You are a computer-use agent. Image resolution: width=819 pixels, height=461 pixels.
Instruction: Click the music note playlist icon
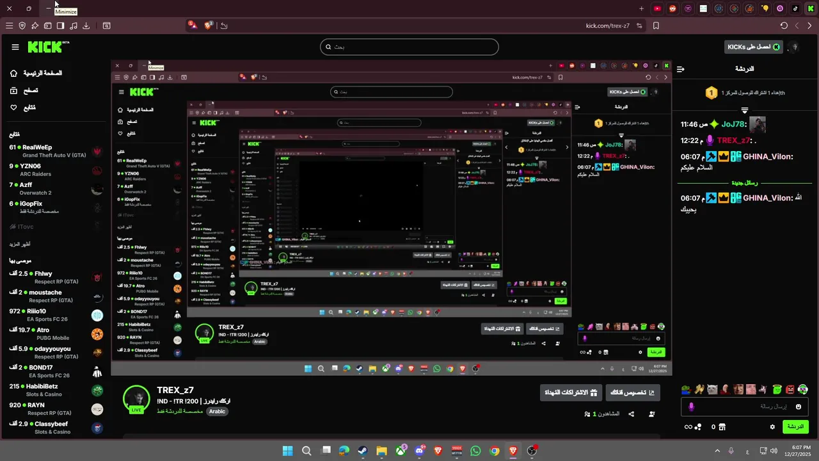click(x=73, y=26)
